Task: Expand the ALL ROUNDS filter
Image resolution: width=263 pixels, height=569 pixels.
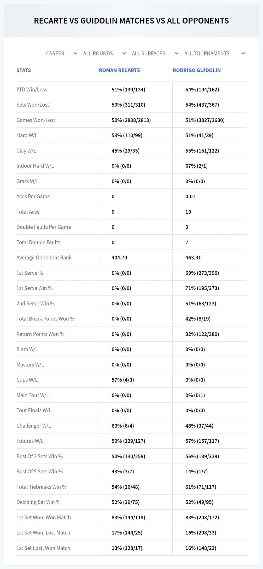Action: 104,54
